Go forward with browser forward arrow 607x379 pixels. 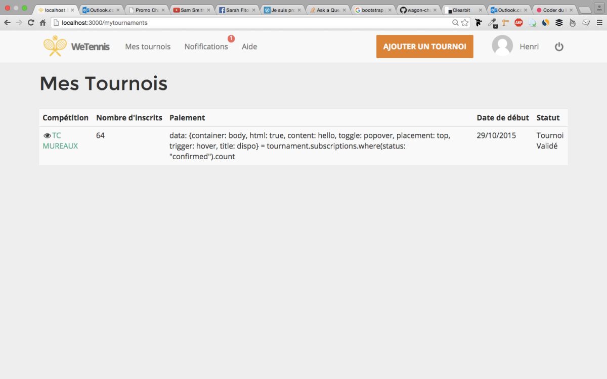pyautogui.click(x=19, y=23)
